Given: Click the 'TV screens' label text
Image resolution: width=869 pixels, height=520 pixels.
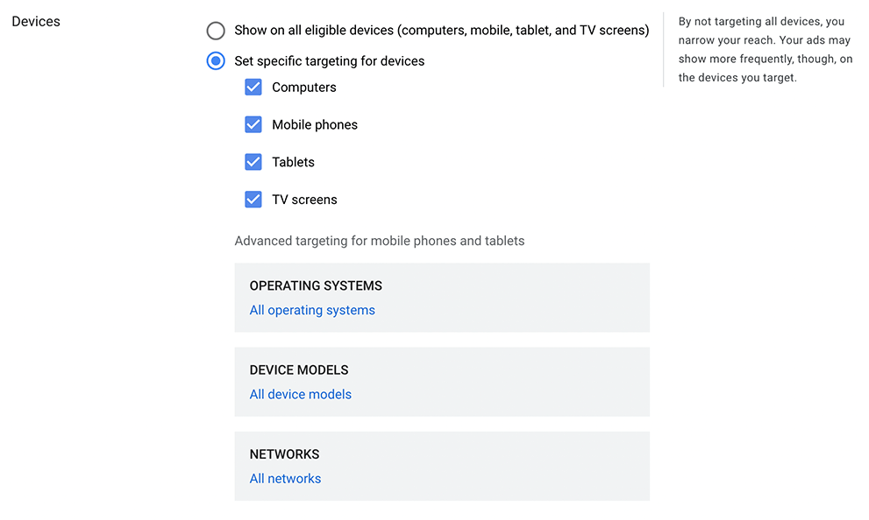Looking at the screenshot, I should click(304, 200).
